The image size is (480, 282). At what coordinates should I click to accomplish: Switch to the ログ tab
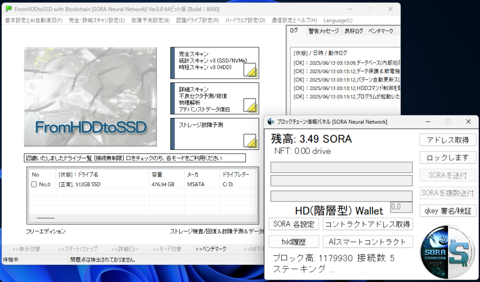(x=294, y=30)
